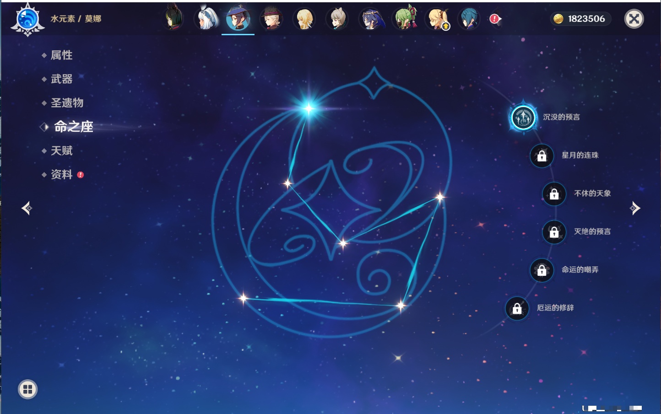Screen dimensions: 661x414
Task: Select the grey cat-eared character avatar
Action: (337, 19)
